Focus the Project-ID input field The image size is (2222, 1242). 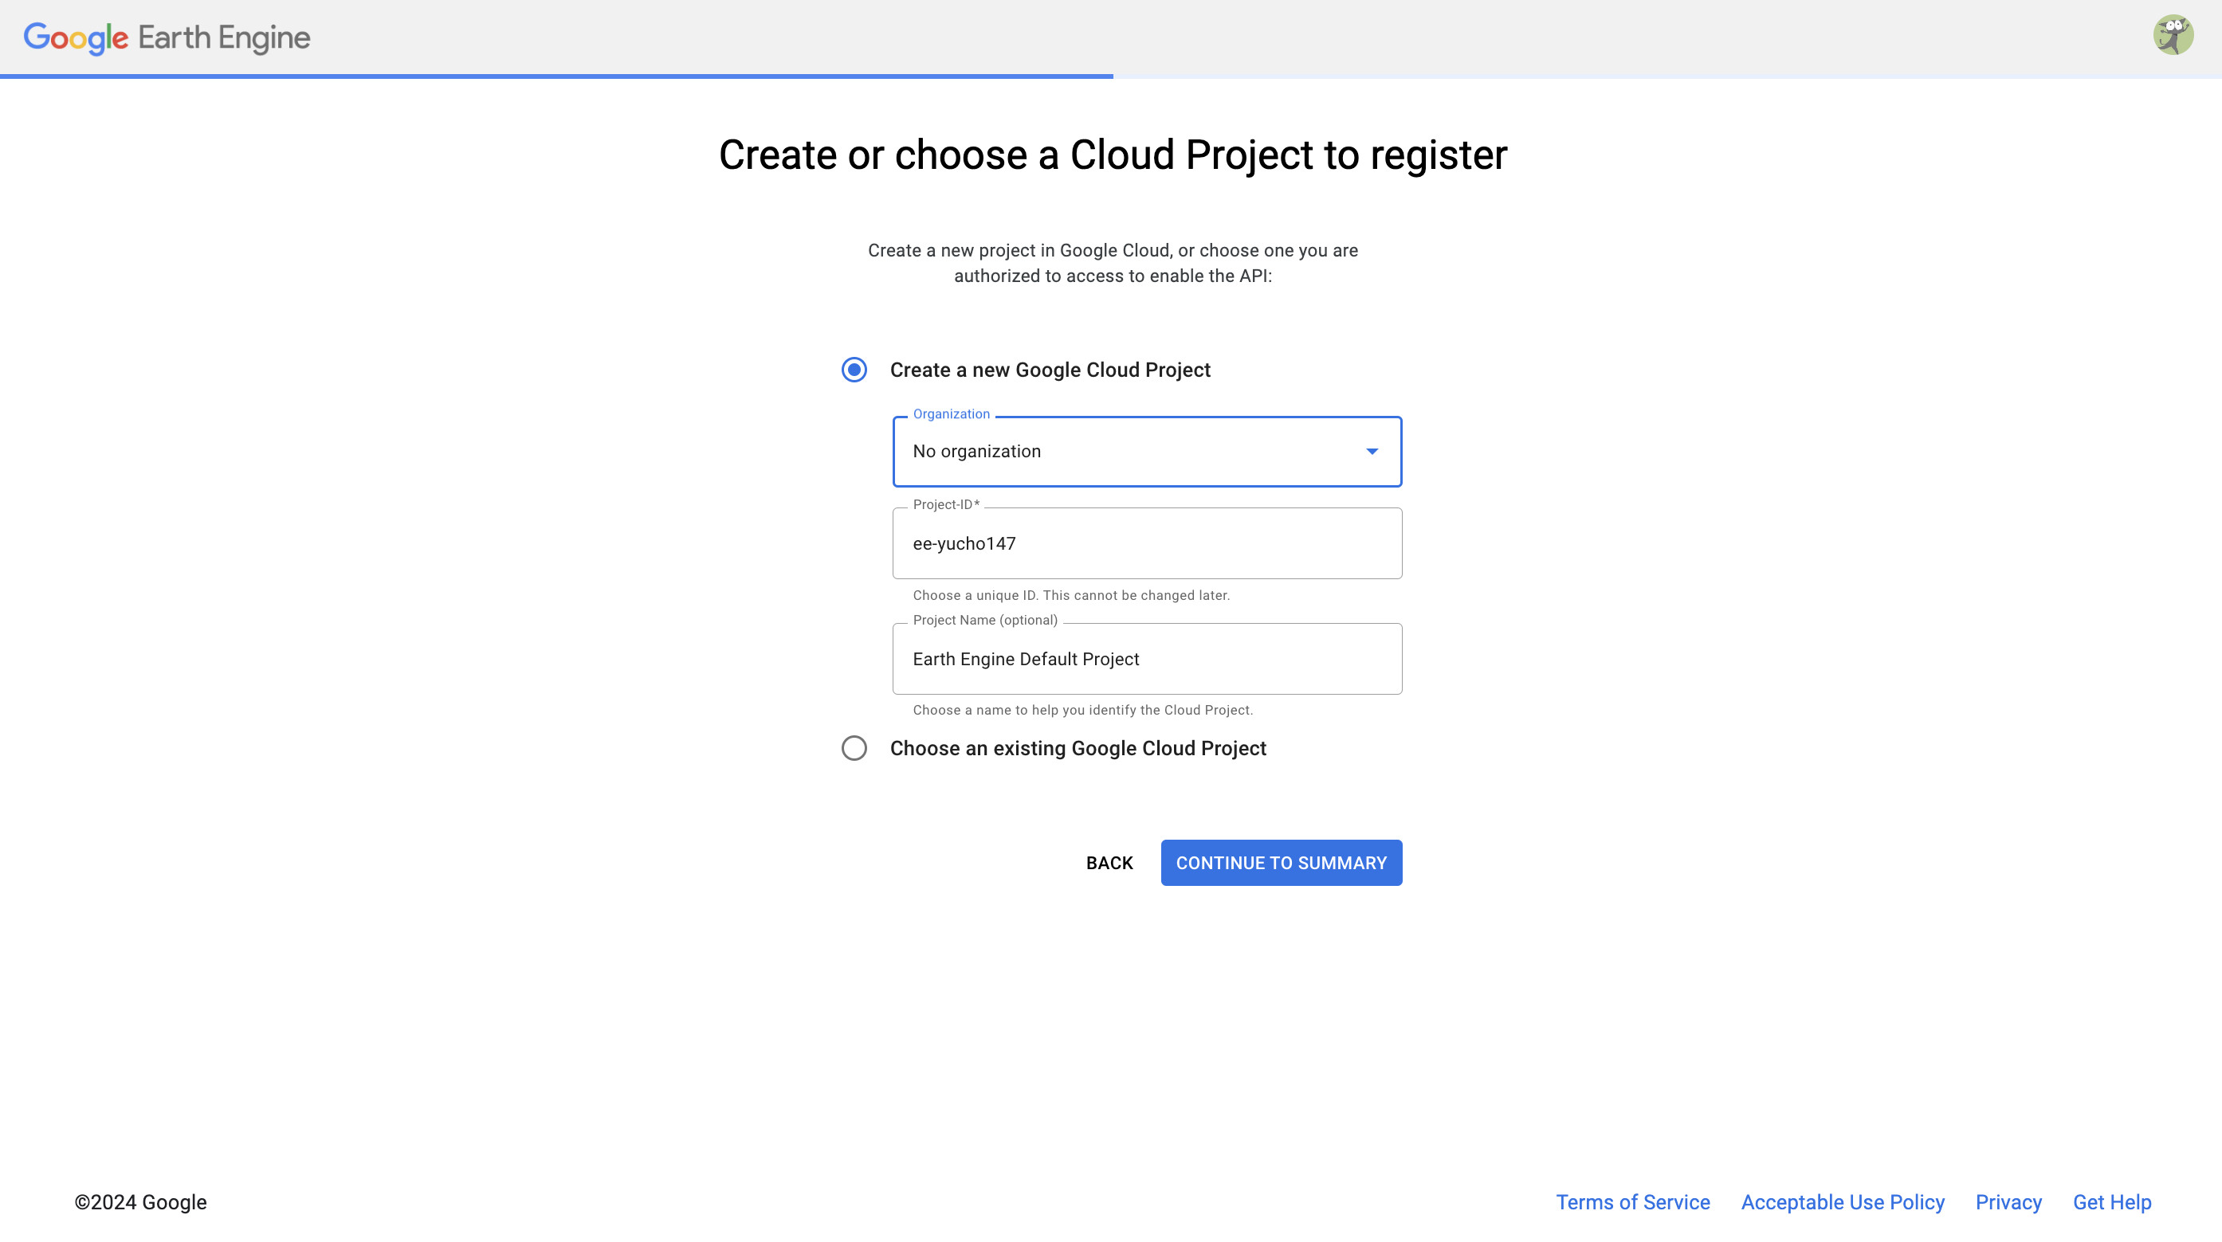[1147, 543]
